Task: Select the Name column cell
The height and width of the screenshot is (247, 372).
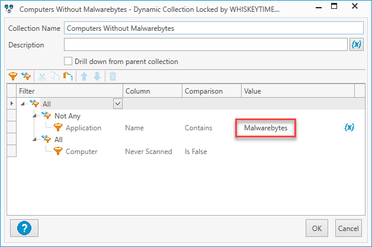Action: point(134,128)
